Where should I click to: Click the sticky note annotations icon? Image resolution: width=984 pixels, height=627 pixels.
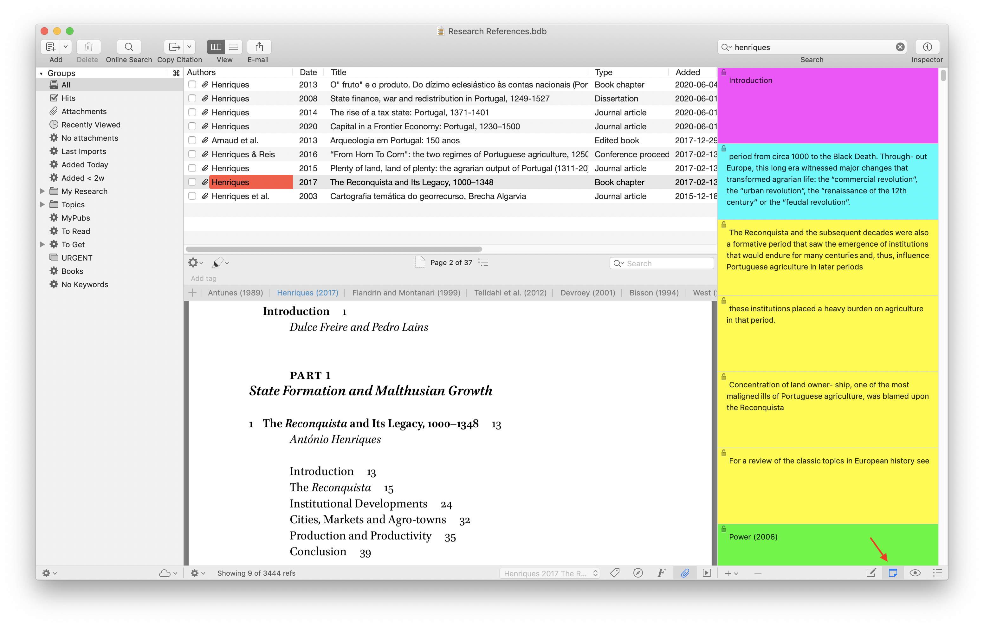pyautogui.click(x=892, y=573)
